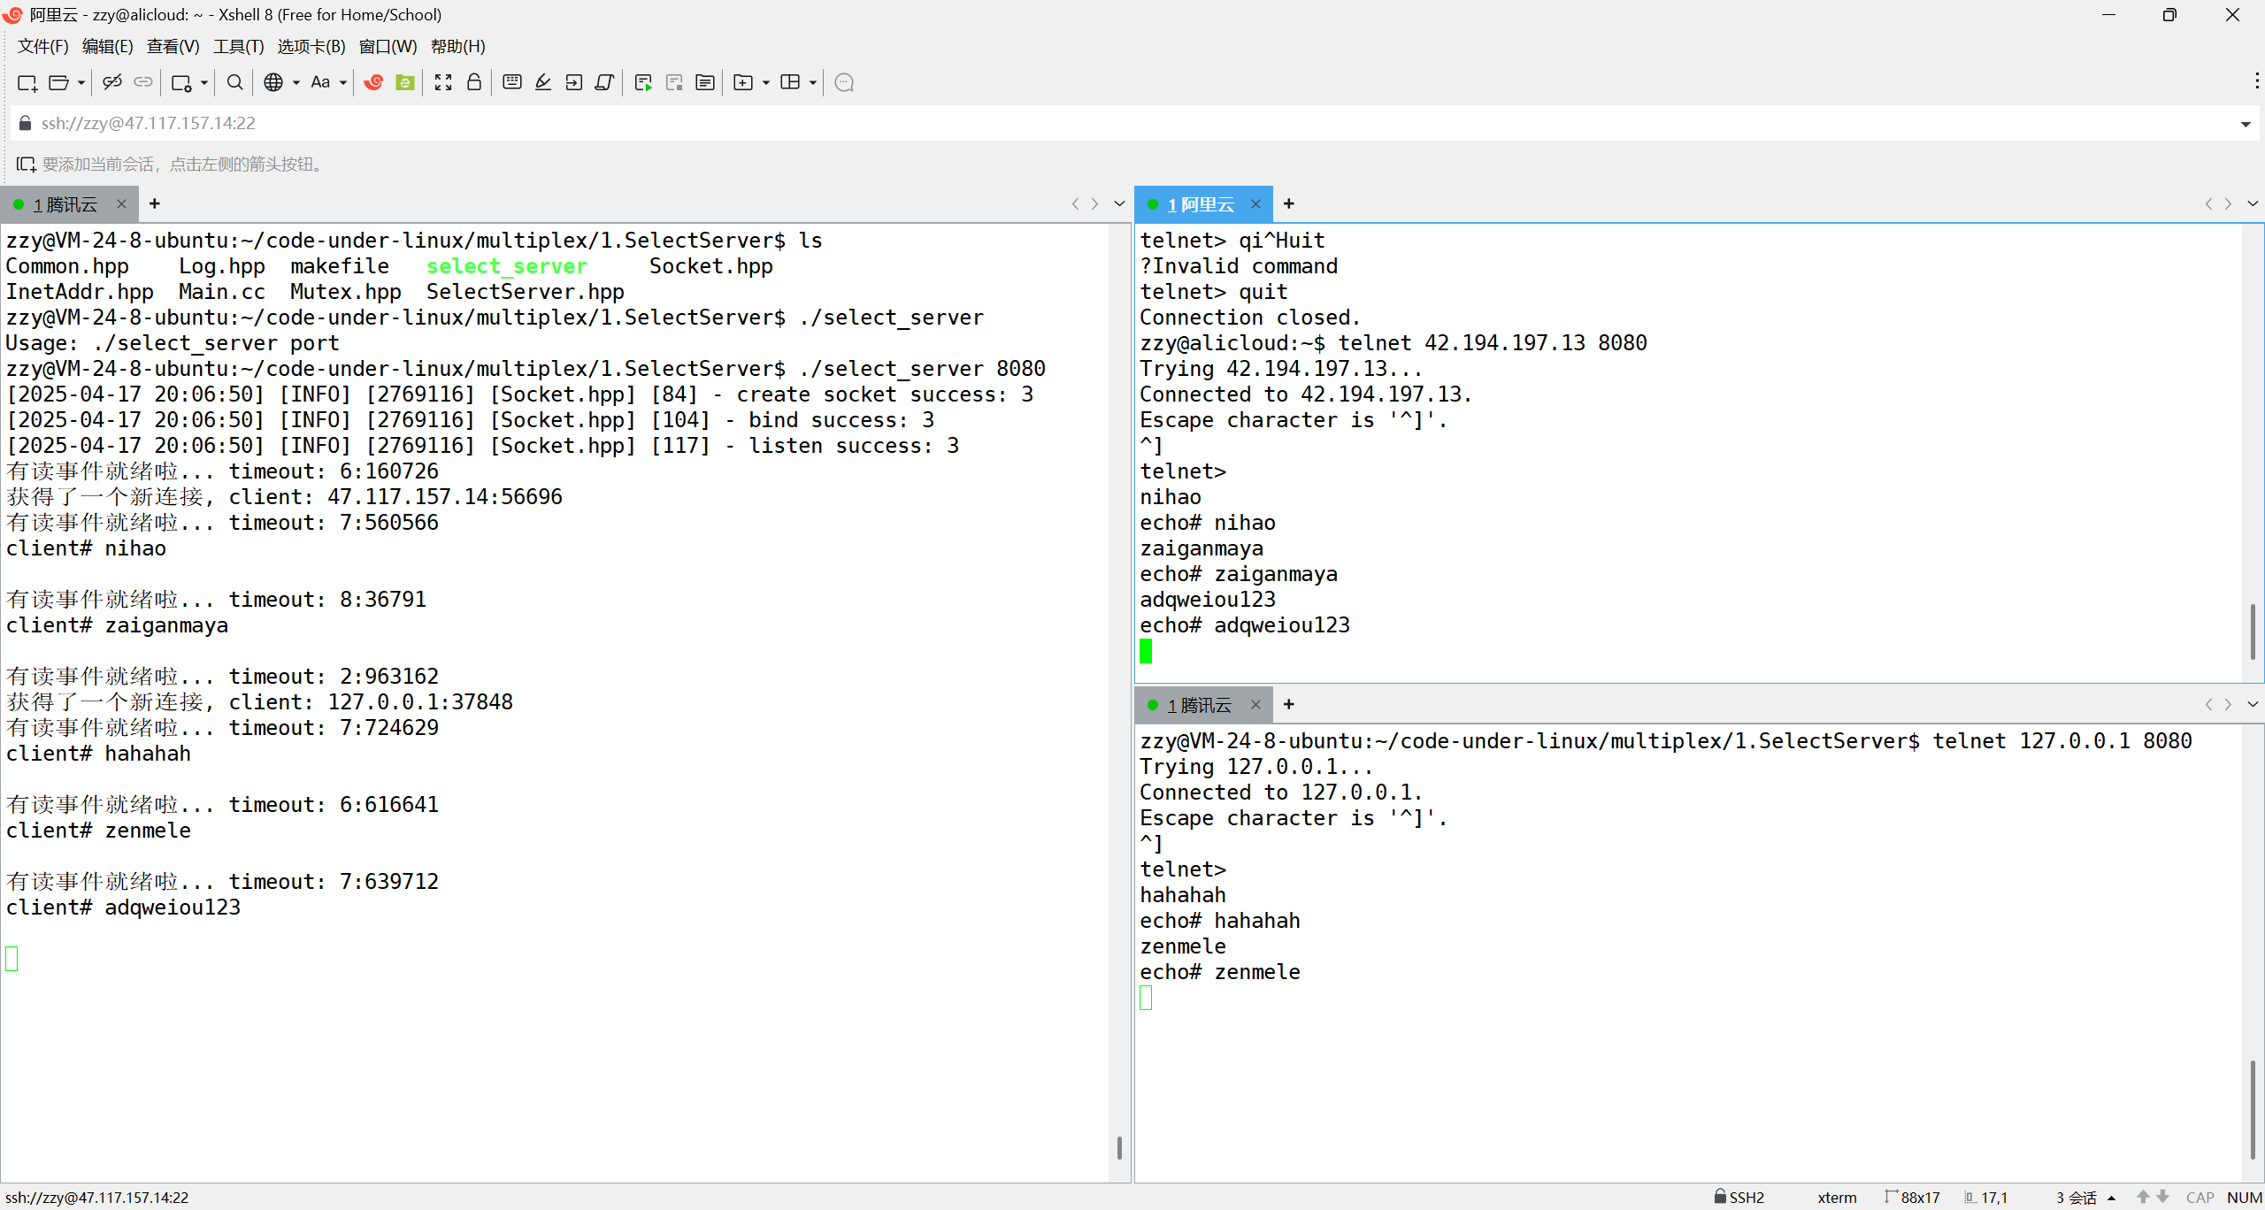Toggle fullscreen mode icon
Image resolution: width=2265 pixels, height=1210 pixels.
pyautogui.click(x=443, y=82)
